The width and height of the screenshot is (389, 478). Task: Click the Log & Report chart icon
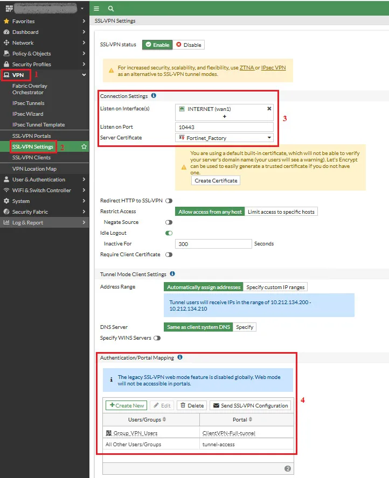coord(6,222)
